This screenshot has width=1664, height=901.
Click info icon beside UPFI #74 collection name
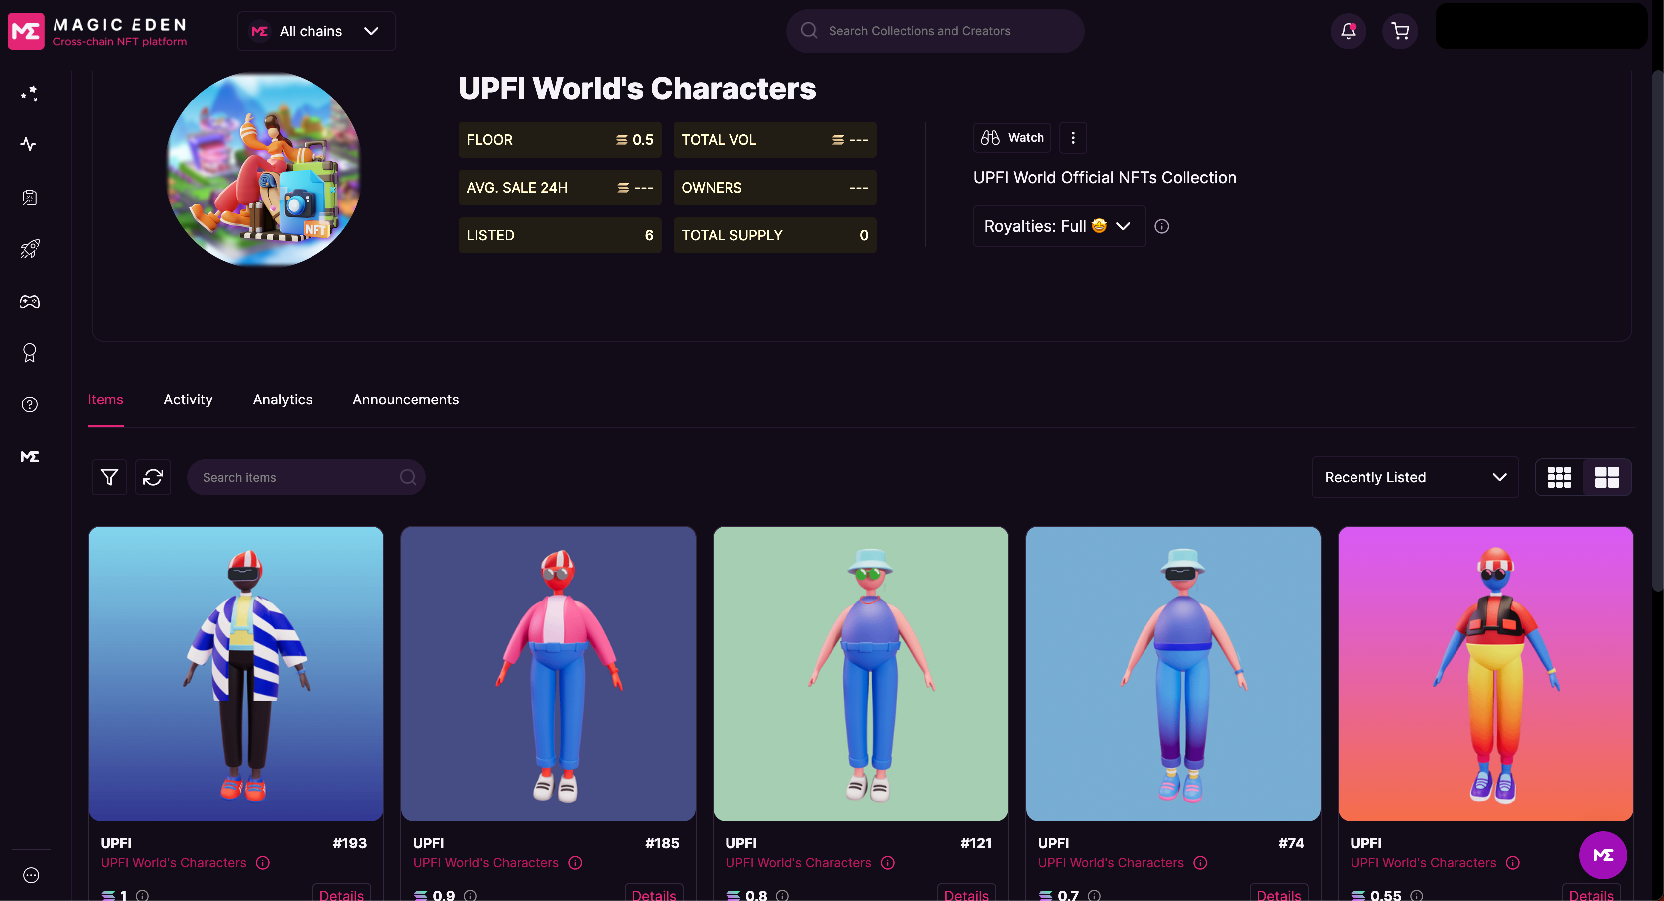[x=1200, y=863]
